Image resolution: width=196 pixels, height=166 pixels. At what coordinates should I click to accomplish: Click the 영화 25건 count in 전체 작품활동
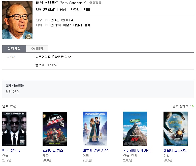point(12,92)
